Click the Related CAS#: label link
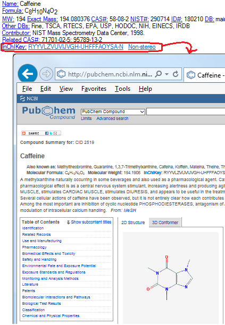Viewport: 225px width, 325px height. pos(21,40)
